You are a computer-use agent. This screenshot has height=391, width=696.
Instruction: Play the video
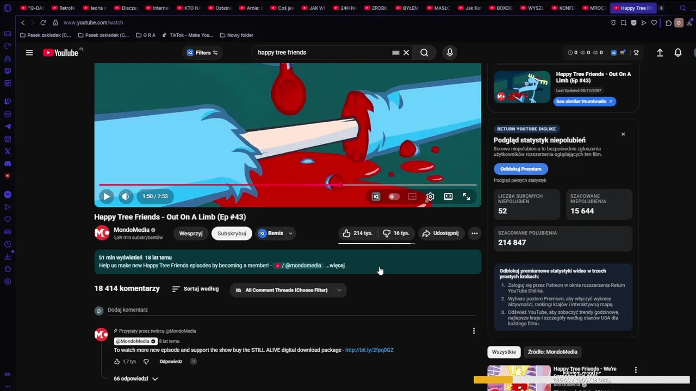point(107,197)
